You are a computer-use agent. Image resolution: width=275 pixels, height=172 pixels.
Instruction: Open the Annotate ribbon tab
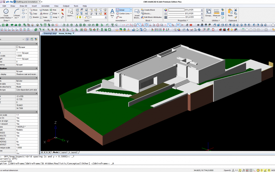point(45,6)
